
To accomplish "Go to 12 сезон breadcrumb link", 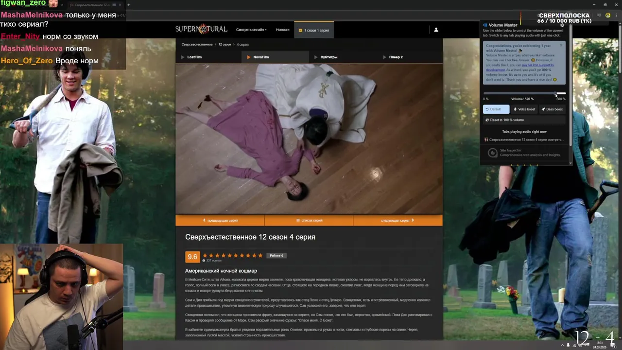I will [x=225, y=44].
